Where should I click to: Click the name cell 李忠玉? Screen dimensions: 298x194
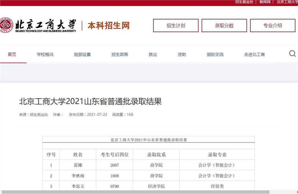[78, 186]
